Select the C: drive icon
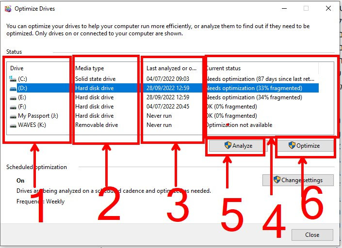The image size is (342, 248). (13, 78)
